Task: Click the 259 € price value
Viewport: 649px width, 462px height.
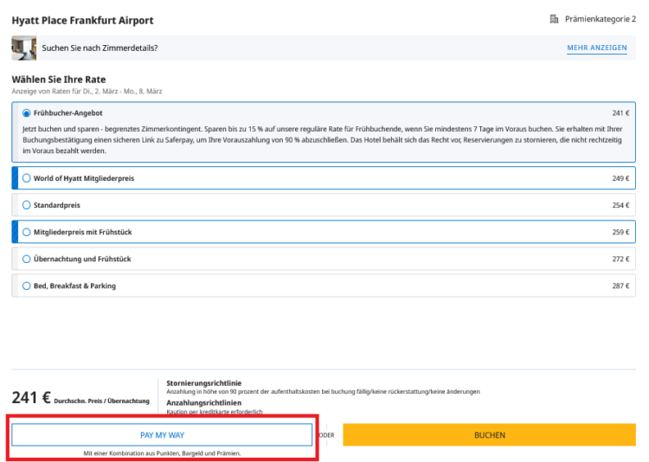Action: pyautogui.click(x=620, y=232)
